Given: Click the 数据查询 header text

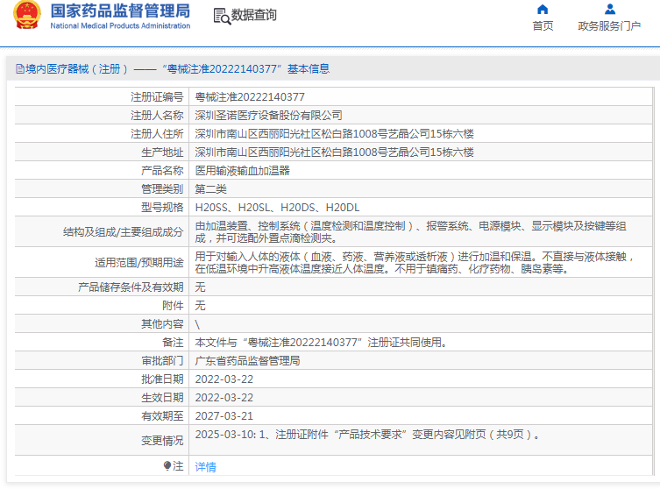Looking at the screenshot, I should [x=254, y=15].
